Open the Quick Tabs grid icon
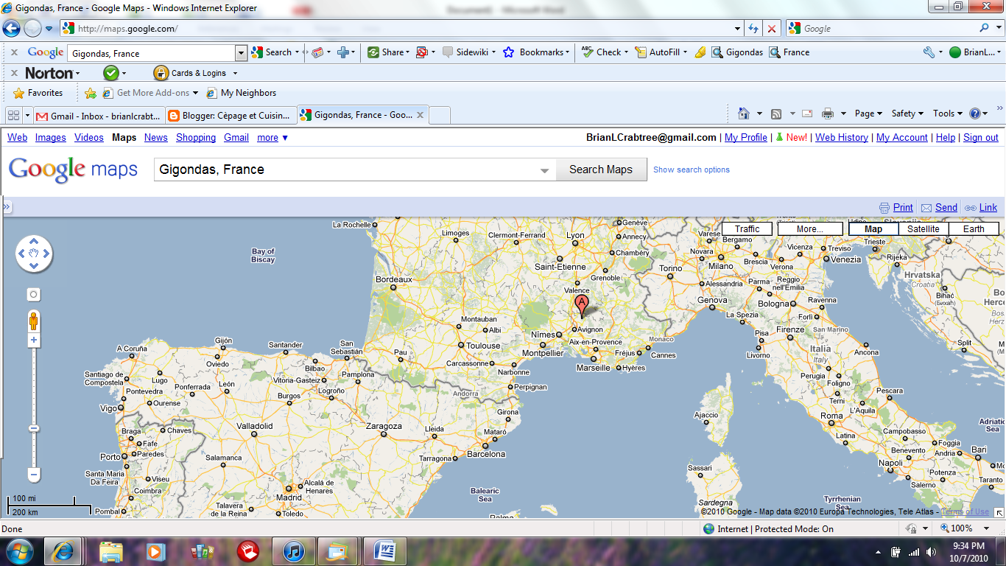 (13, 115)
